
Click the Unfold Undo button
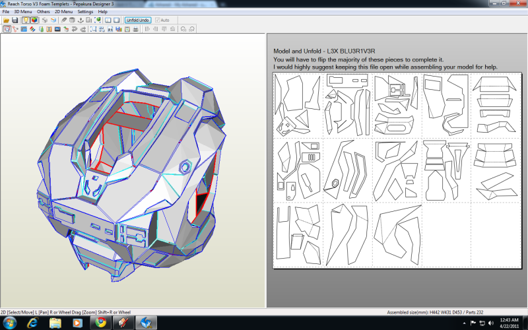(138, 20)
